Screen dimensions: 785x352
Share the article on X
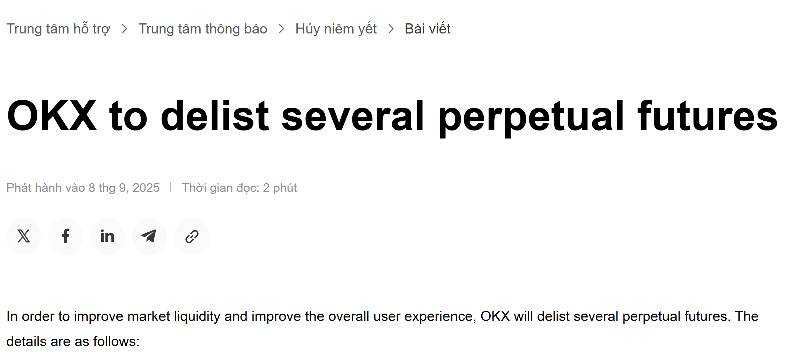(x=24, y=236)
